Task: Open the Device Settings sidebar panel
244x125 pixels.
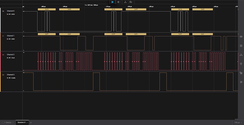Action: click(x=241, y=37)
